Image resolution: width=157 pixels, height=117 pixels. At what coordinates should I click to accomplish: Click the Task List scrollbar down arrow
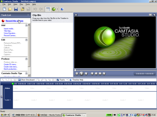(29, 75)
